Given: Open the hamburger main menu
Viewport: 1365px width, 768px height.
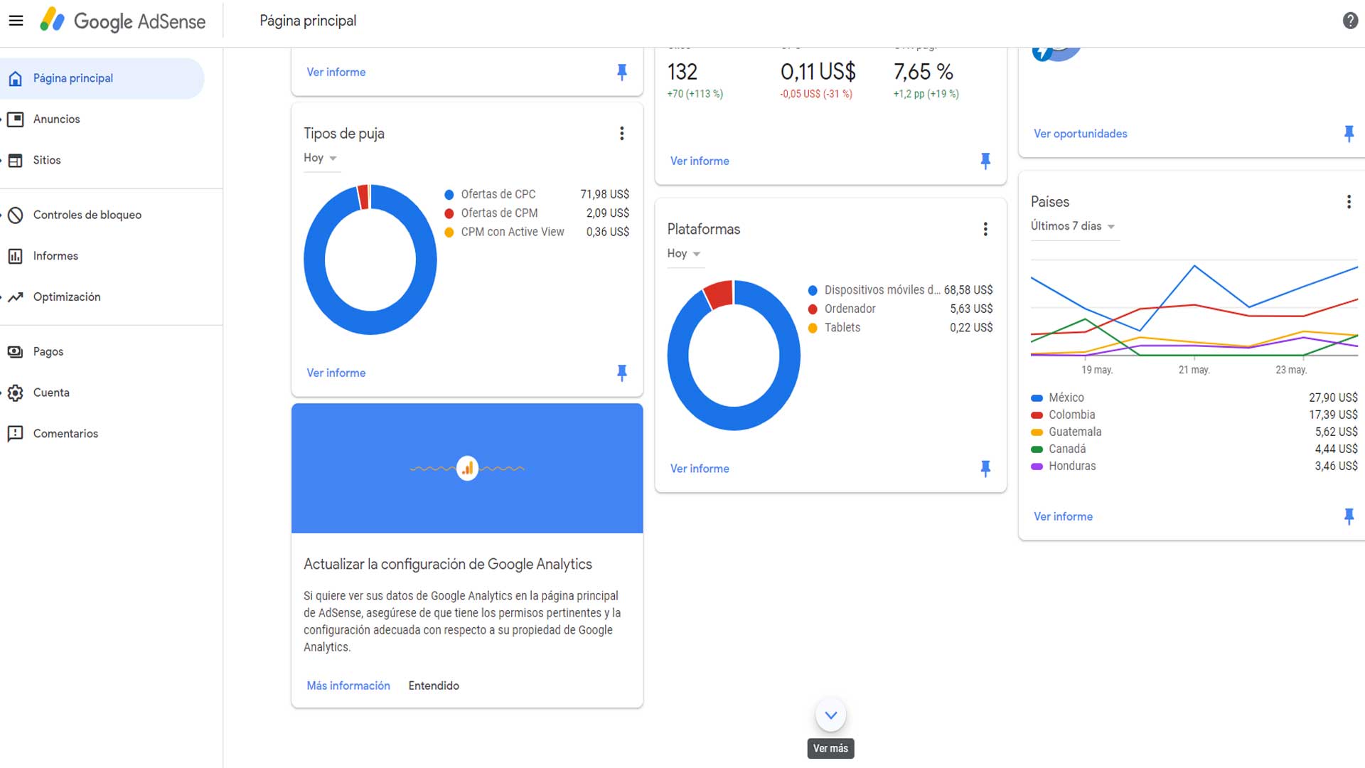Looking at the screenshot, I should [16, 21].
